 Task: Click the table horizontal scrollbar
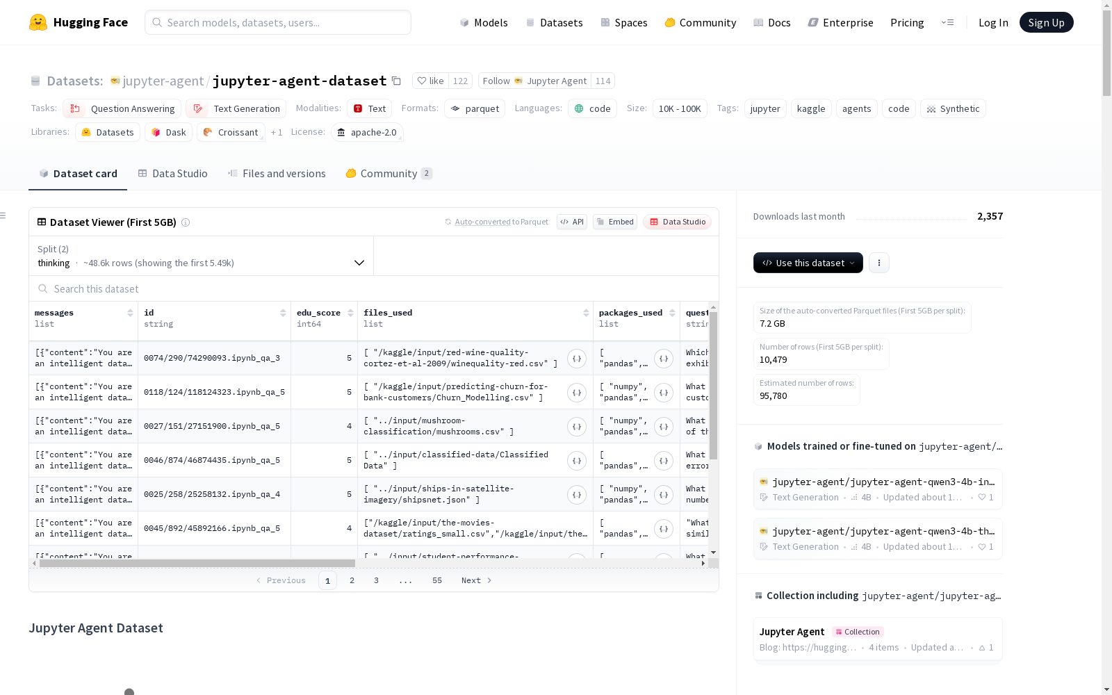(197, 563)
